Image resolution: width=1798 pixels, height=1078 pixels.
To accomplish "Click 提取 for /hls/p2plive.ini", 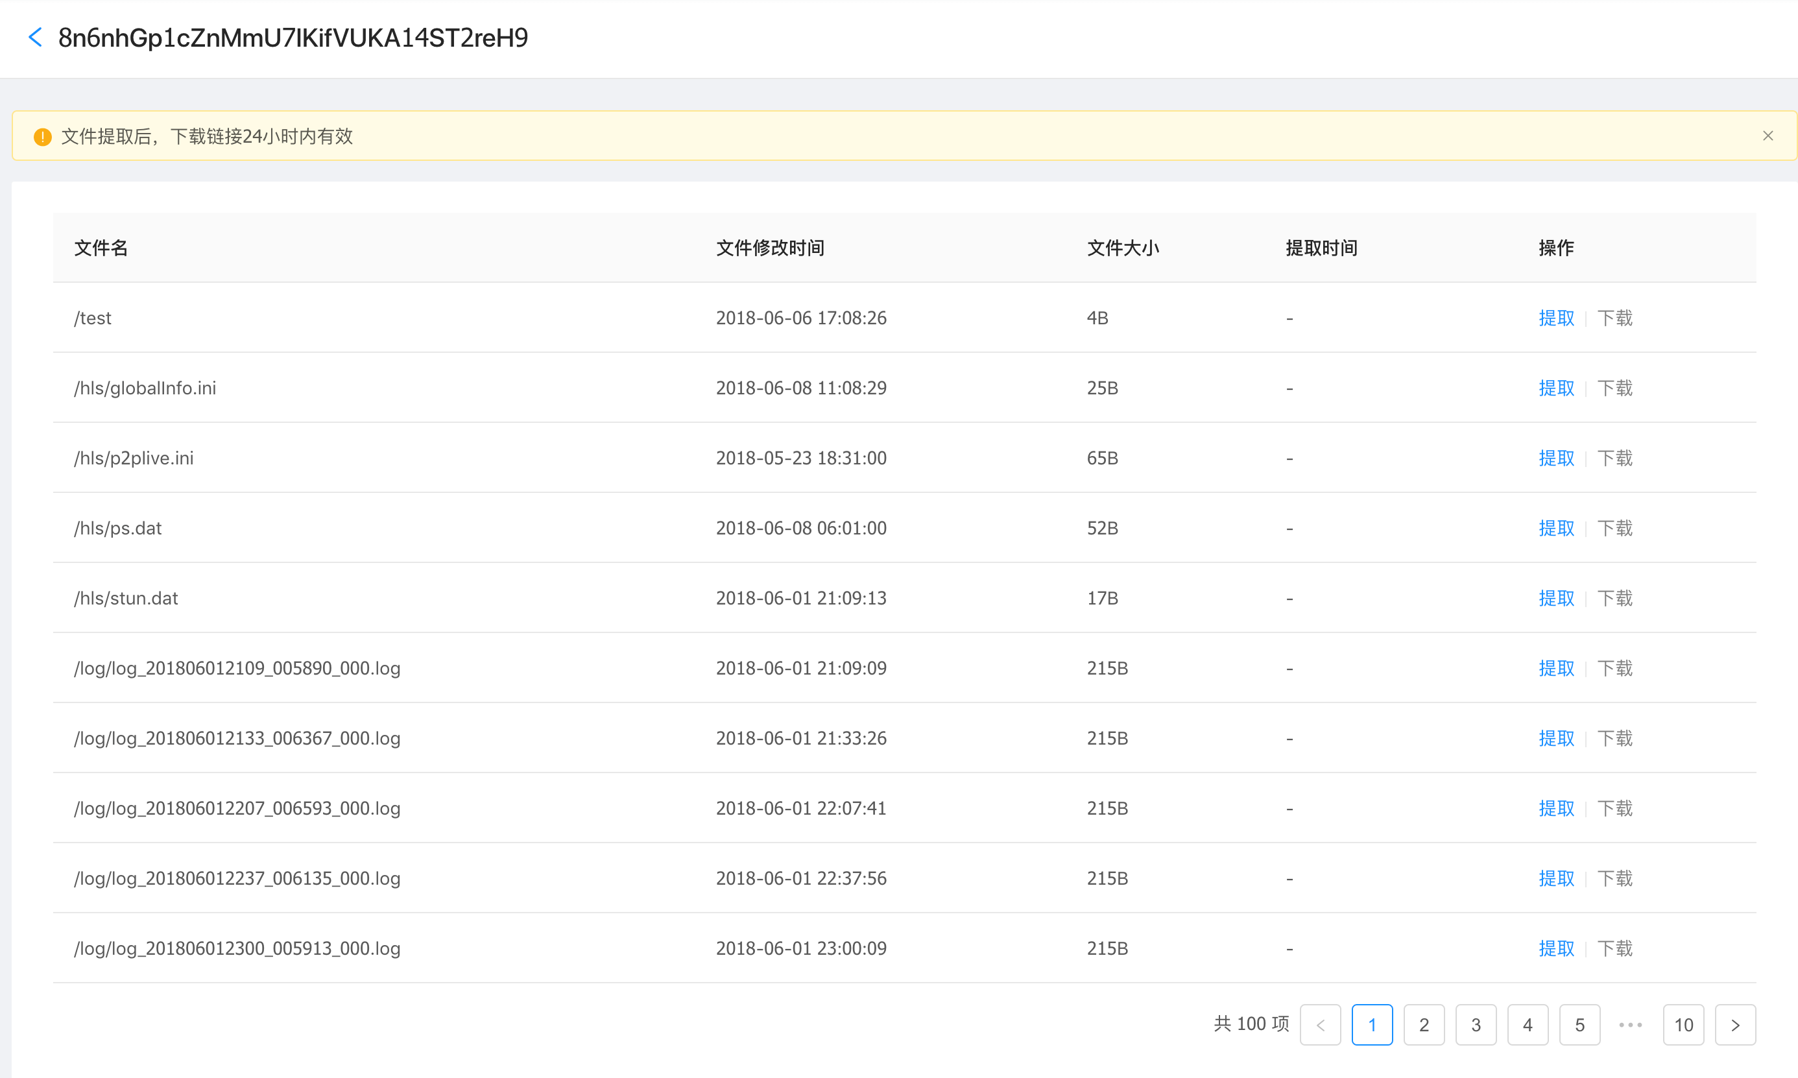I will [x=1555, y=459].
